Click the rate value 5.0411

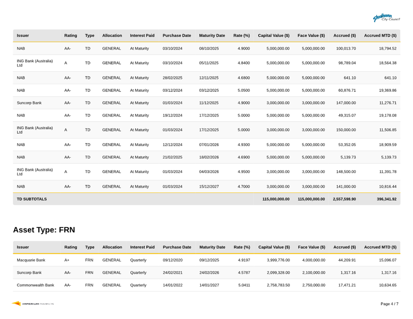pyautogui.click(x=244, y=285)
